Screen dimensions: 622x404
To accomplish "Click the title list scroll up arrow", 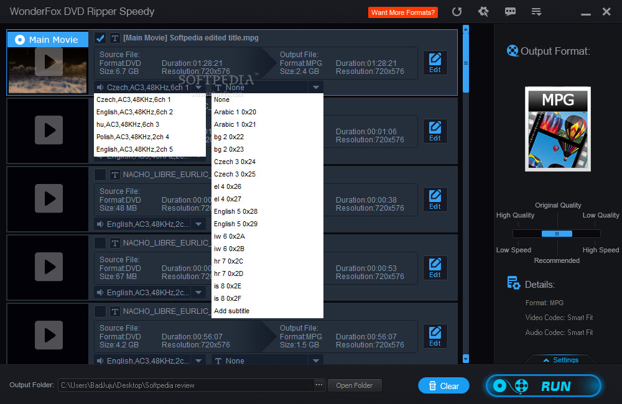I will coord(466,29).
